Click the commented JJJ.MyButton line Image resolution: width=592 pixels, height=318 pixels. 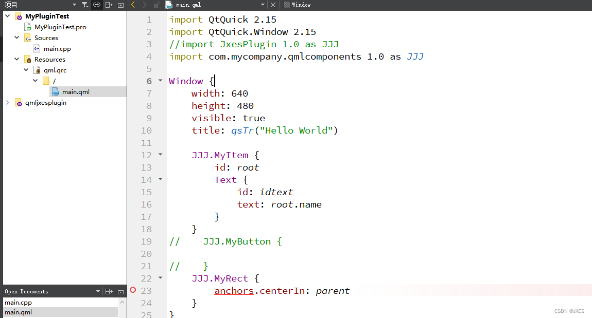click(226, 241)
